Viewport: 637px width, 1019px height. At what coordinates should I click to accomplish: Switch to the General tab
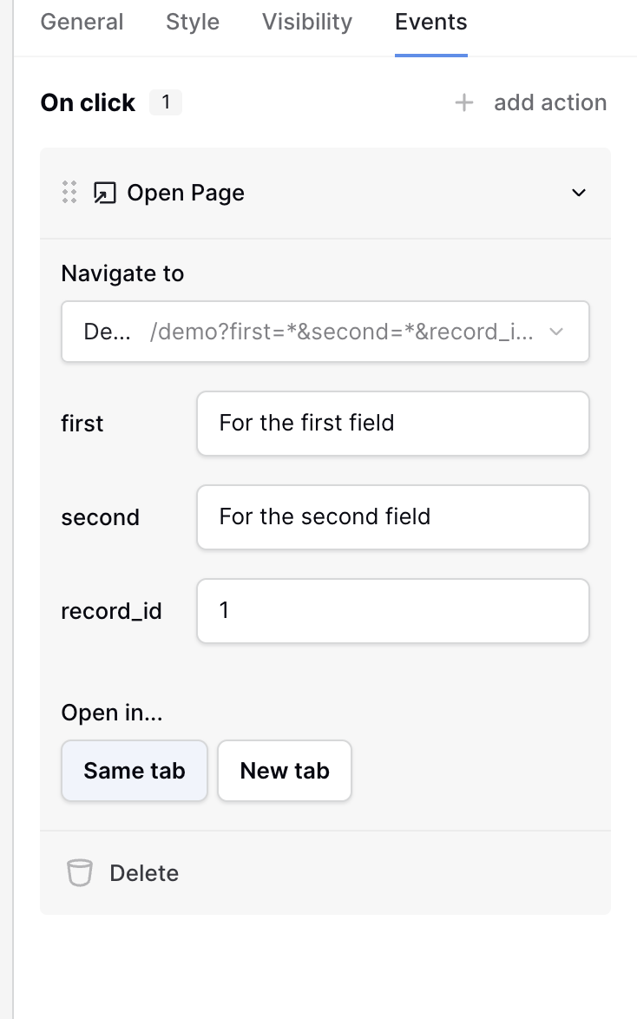pos(82,23)
